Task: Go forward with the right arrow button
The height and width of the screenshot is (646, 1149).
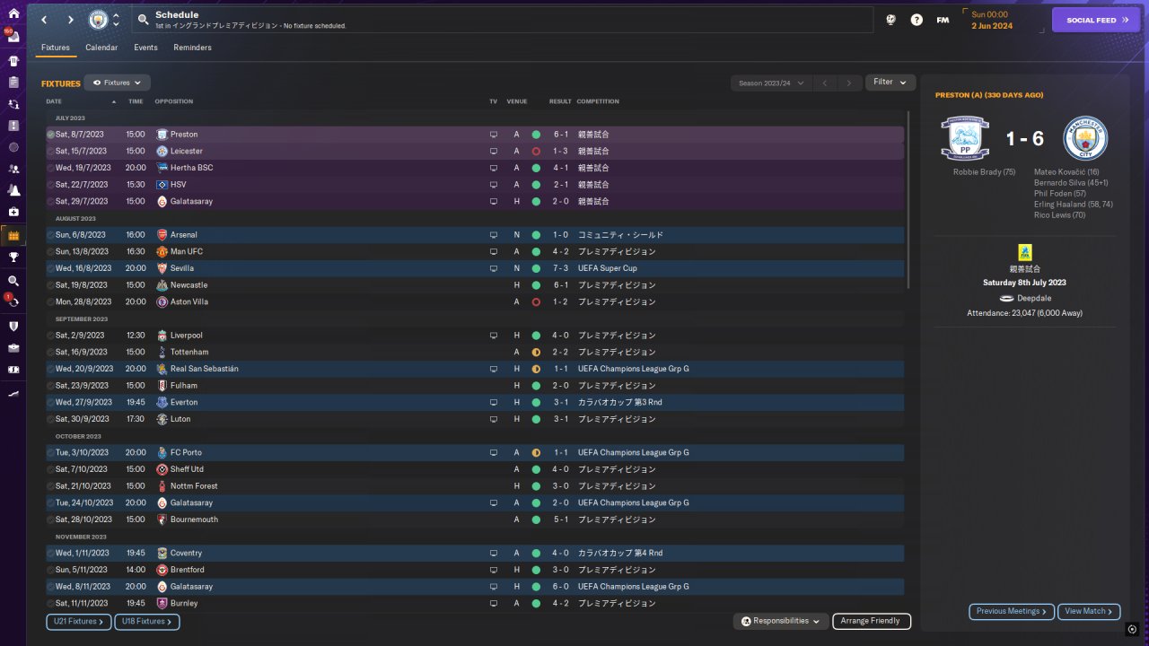Action: [x=70, y=20]
